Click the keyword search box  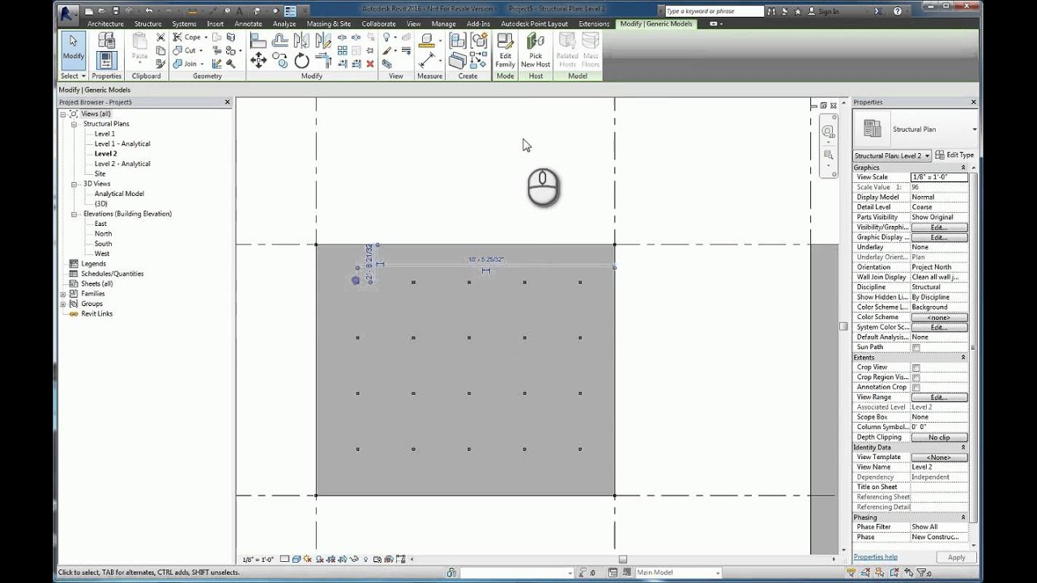click(714, 11)
